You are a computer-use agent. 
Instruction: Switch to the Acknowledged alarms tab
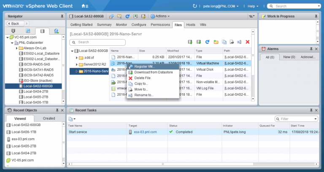308,57
